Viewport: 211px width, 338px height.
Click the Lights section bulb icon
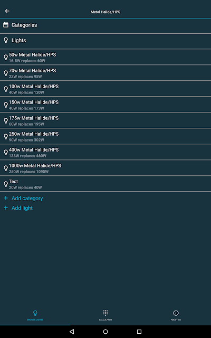[6, 40]
